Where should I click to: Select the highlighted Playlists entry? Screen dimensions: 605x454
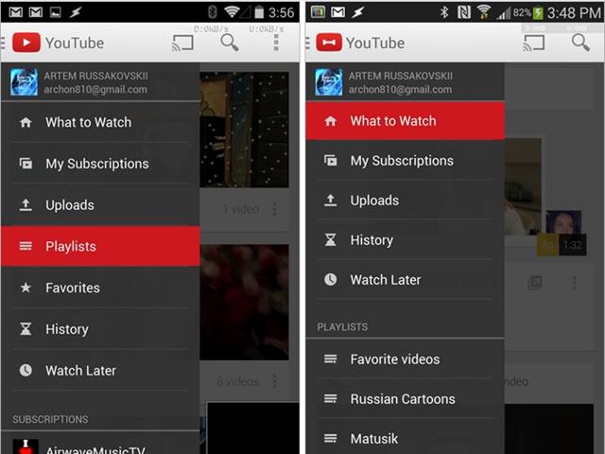100,246
